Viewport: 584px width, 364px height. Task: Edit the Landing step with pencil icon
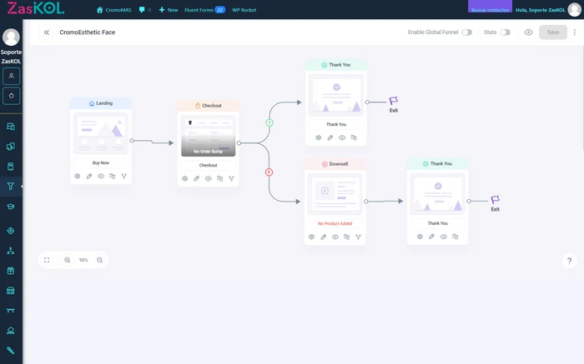click(x=89, y=177)
